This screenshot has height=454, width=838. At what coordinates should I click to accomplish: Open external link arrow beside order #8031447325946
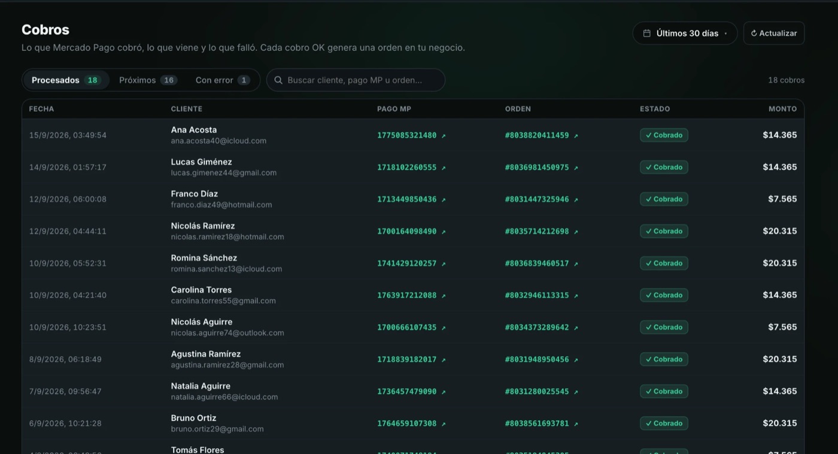click(x=576, y=200)
